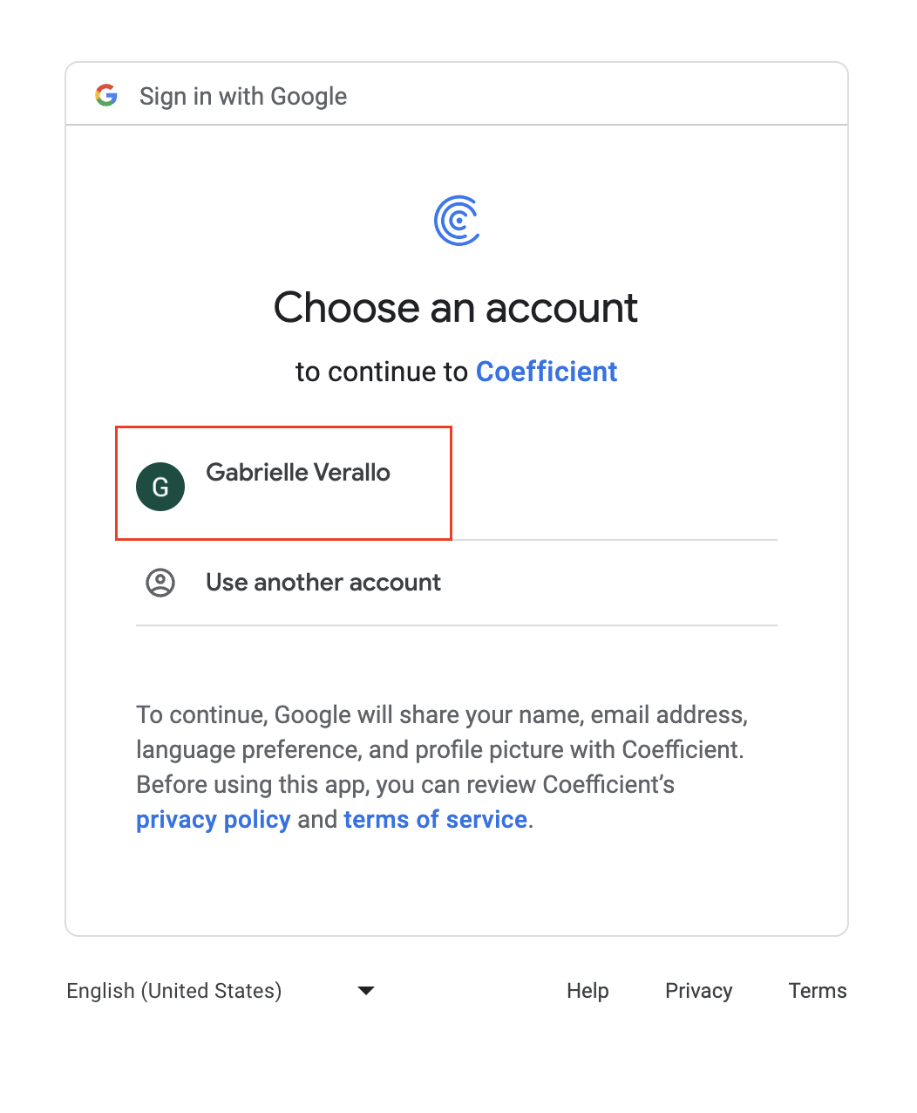
Task: Open the footer Terms item
Action: click(818, 990)
